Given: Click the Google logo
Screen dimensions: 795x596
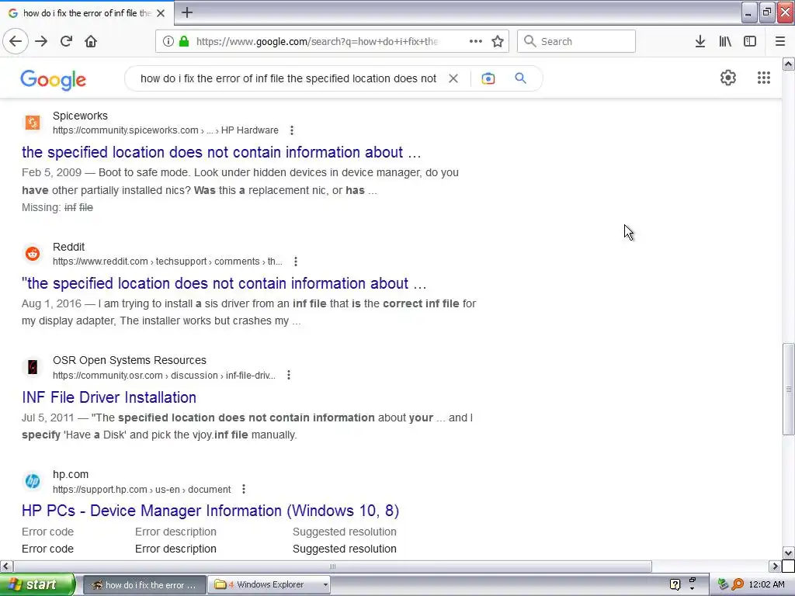Looking at the screenshot, I should point(54,80).
